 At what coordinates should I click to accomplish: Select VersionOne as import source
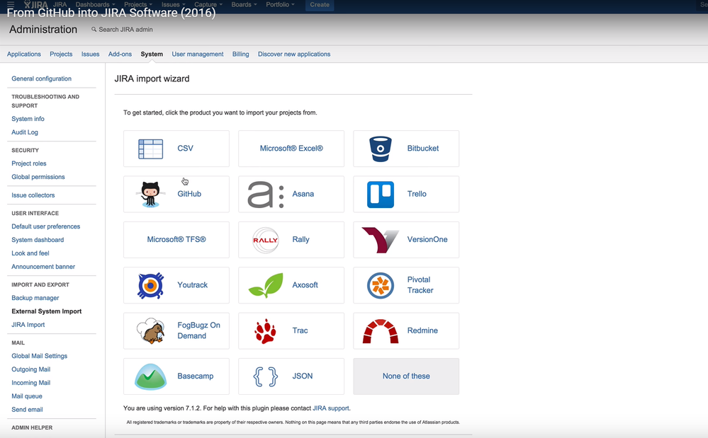405,240
